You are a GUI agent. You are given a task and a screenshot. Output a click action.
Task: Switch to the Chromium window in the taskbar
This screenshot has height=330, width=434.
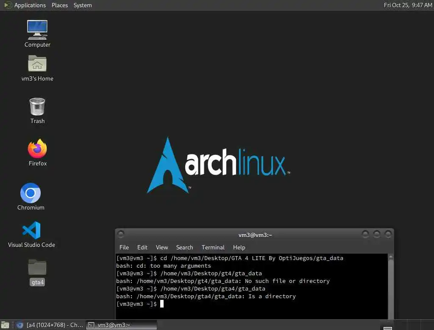point(50,325)
